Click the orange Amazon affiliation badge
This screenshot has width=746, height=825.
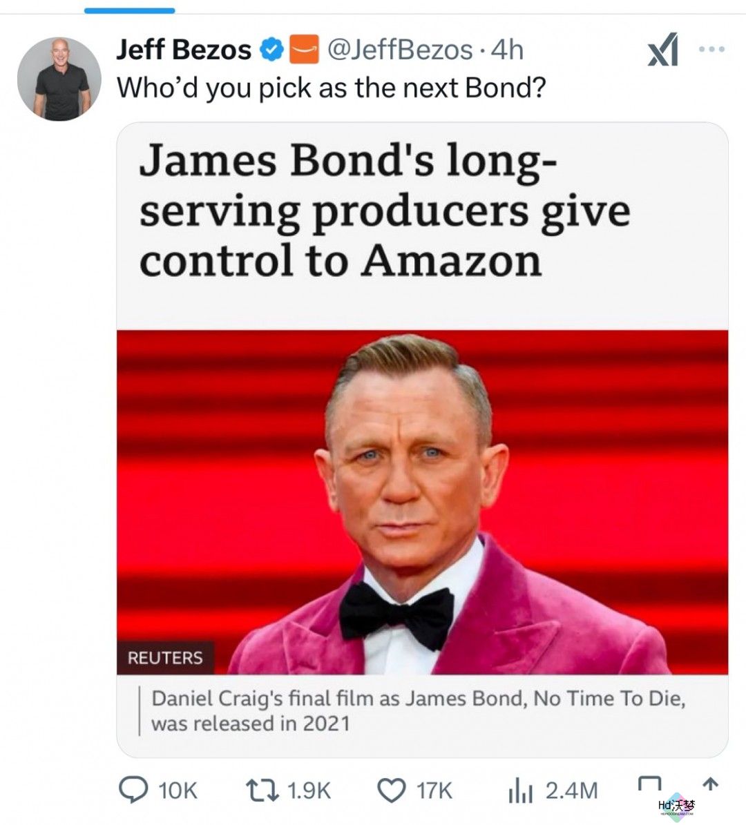tap(305, 50)
